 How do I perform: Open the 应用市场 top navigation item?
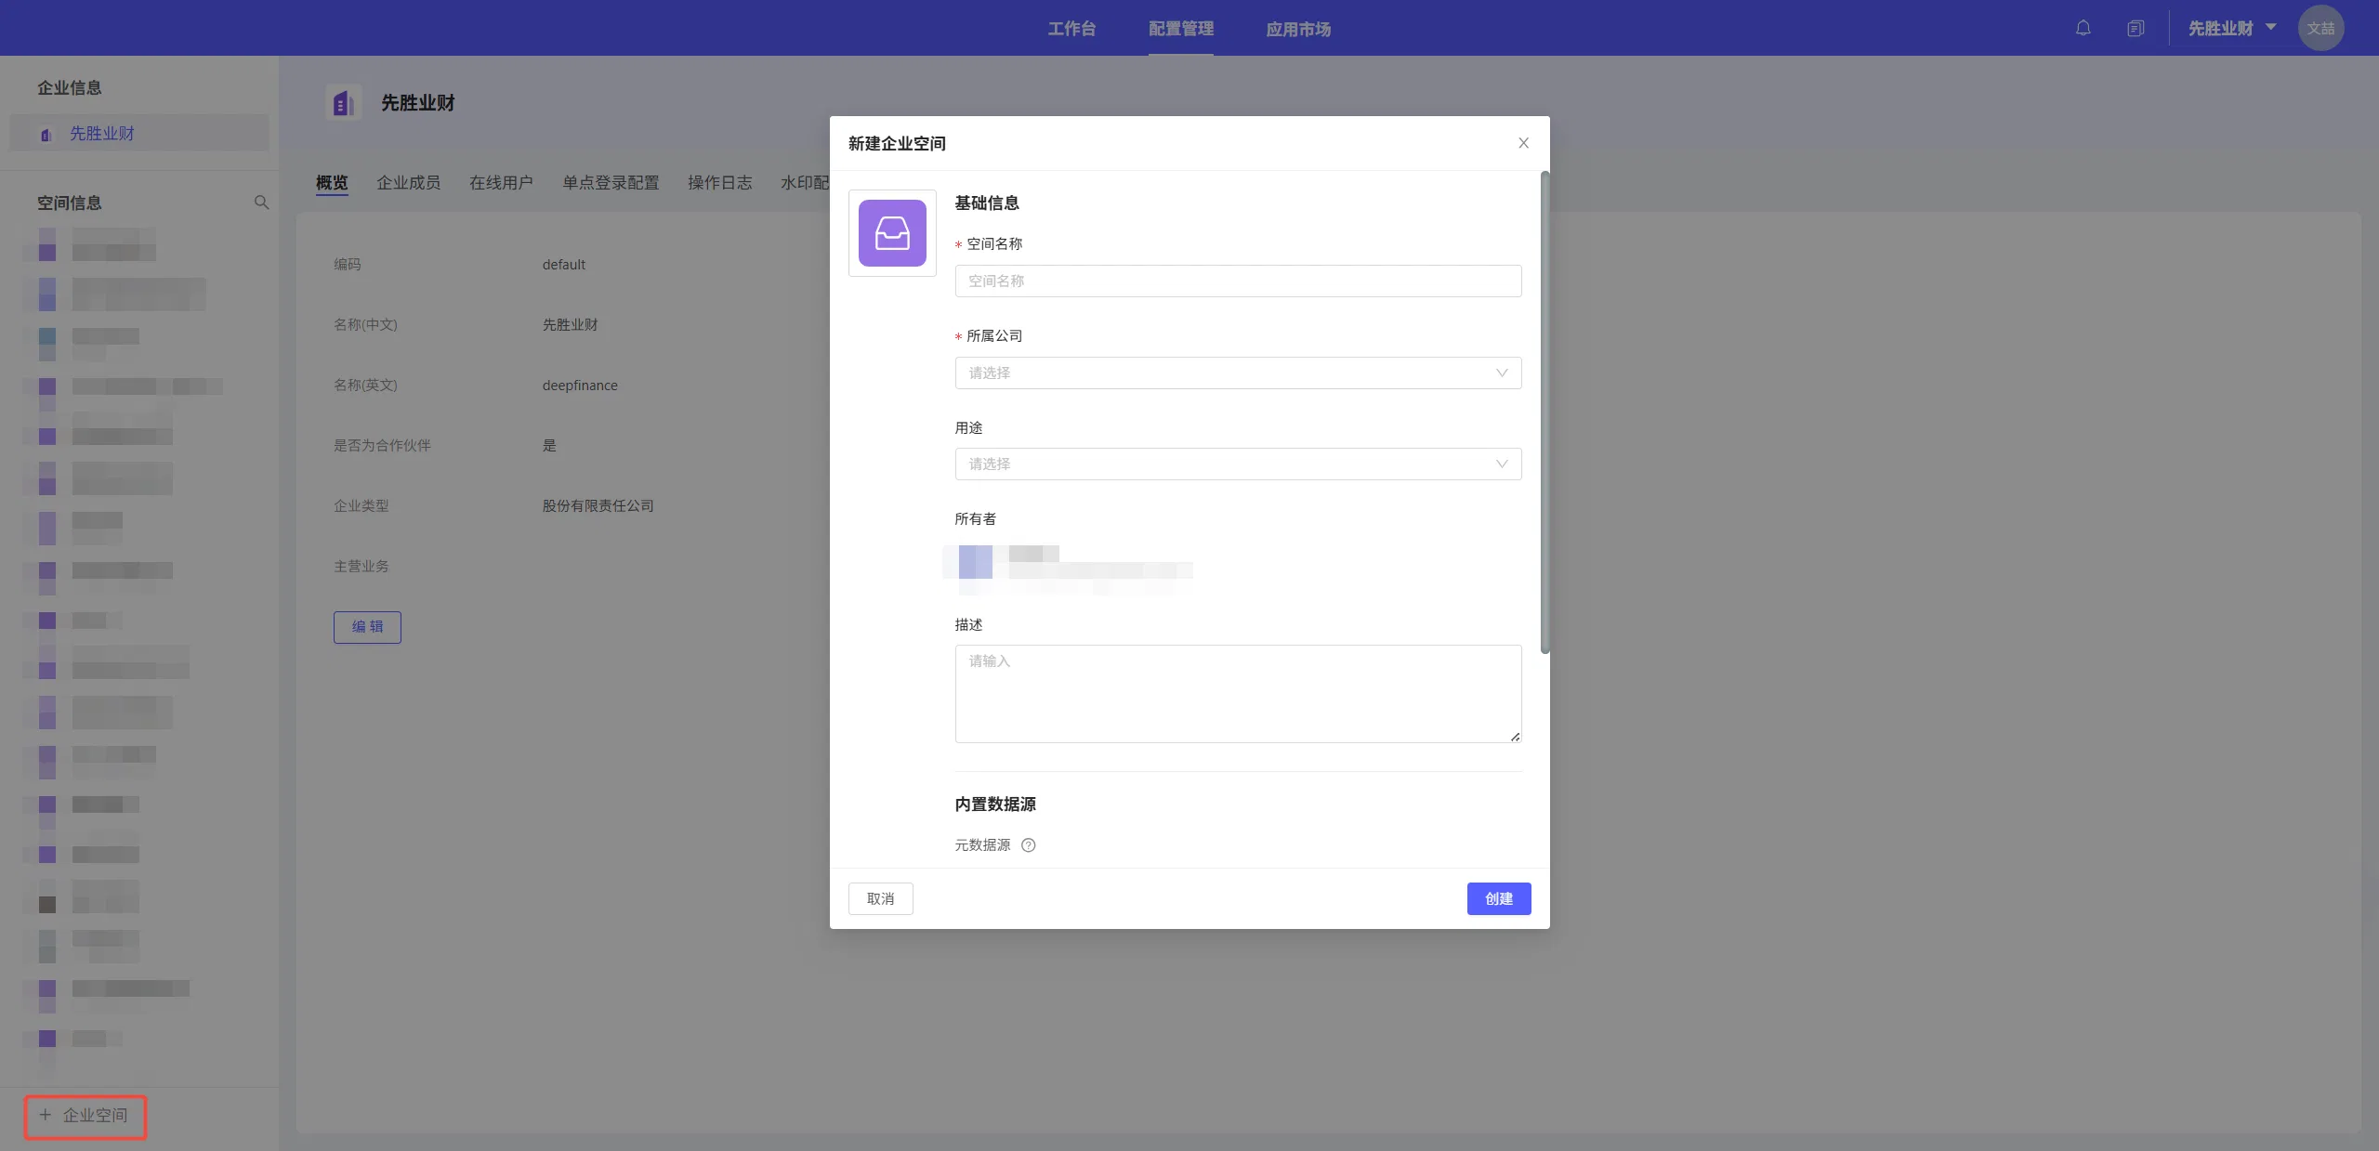(x=1298, y=29)
